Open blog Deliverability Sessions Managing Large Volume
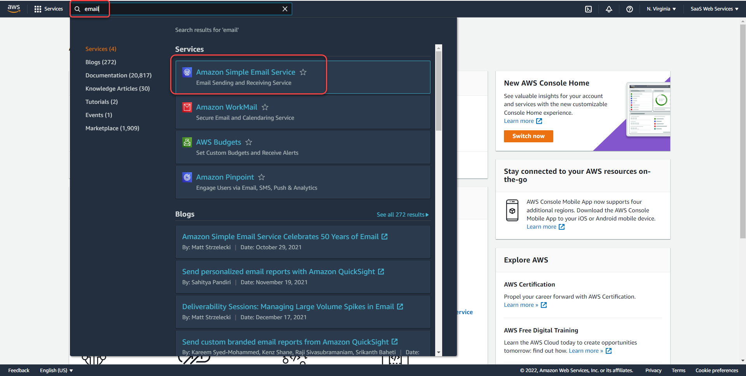 [288, 307]
